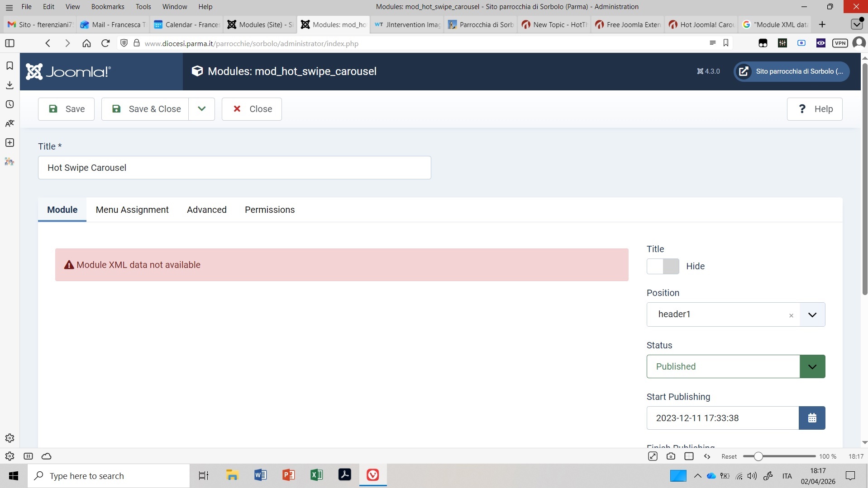Screen dimensions: 868x488
Task: Open File Explorer from the taskbar
Action: 232,475
